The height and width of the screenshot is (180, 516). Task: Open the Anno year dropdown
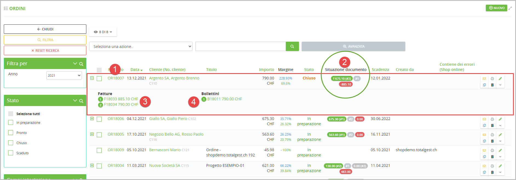point(64,75)
